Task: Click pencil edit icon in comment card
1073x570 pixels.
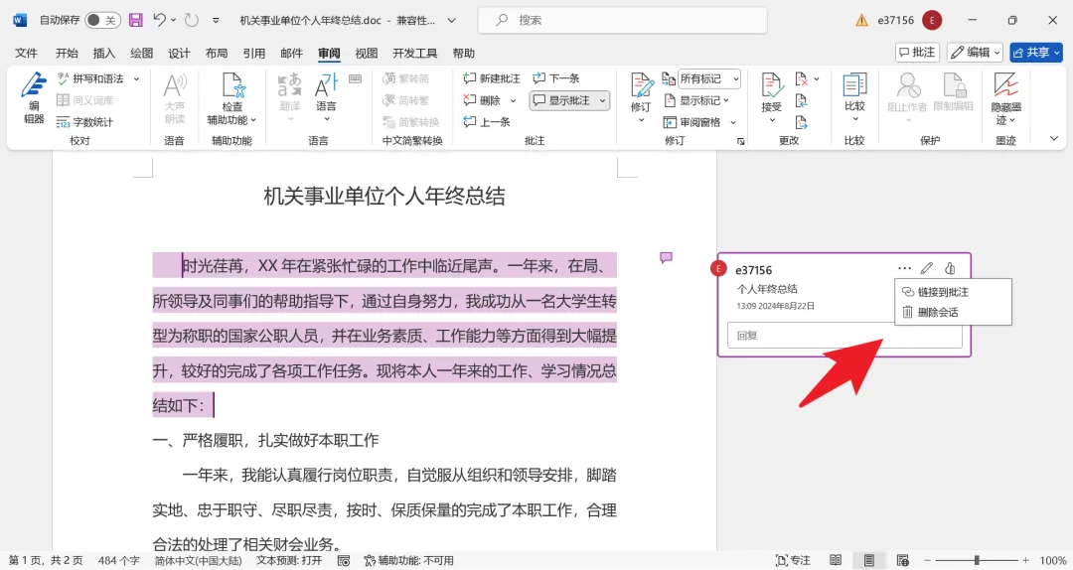Action: [927, 268]
